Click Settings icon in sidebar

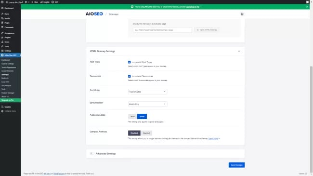pyautogui.click(x=2, y=51)
